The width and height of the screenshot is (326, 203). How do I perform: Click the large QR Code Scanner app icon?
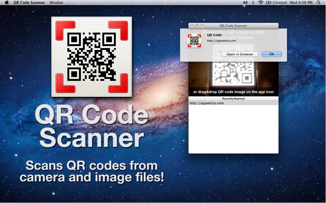coord(91,56)
